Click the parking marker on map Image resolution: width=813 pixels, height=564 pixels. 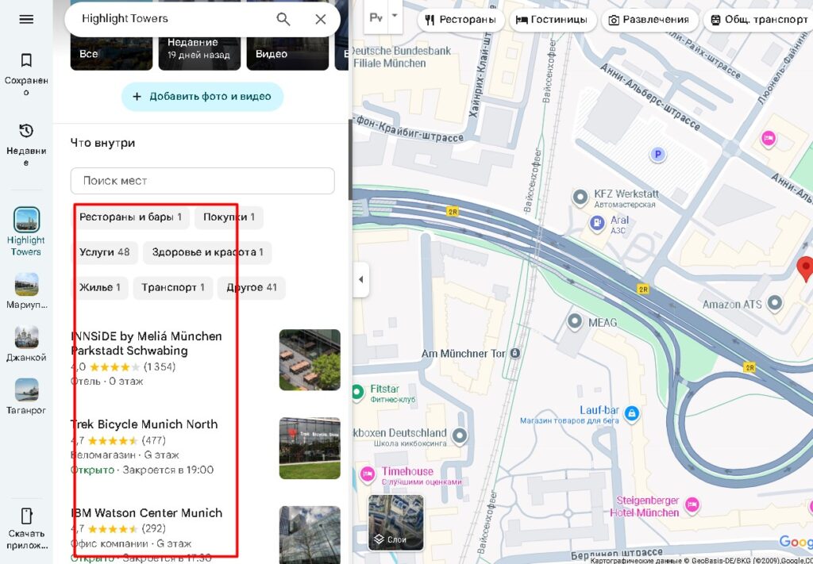pos(657,155)
